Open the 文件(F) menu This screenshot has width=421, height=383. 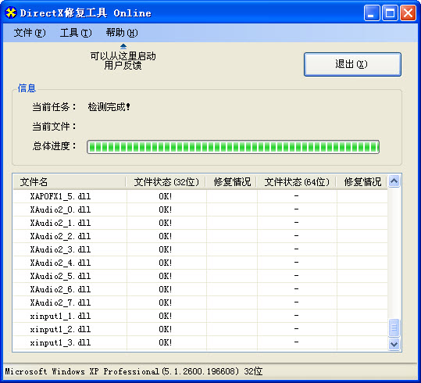[x=30, y=33]
